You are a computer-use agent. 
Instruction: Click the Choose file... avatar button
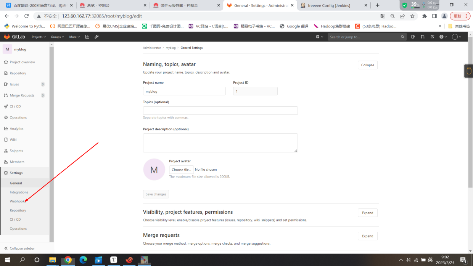click(x=181, y=170)
